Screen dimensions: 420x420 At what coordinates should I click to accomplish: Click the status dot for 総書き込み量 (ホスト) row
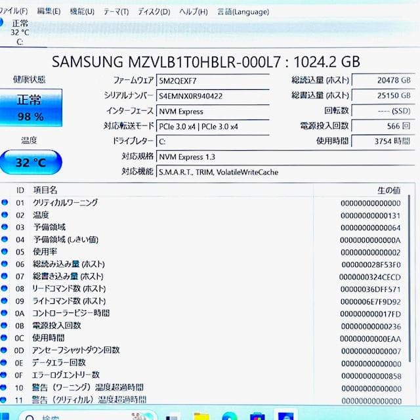tap(5, 276)
